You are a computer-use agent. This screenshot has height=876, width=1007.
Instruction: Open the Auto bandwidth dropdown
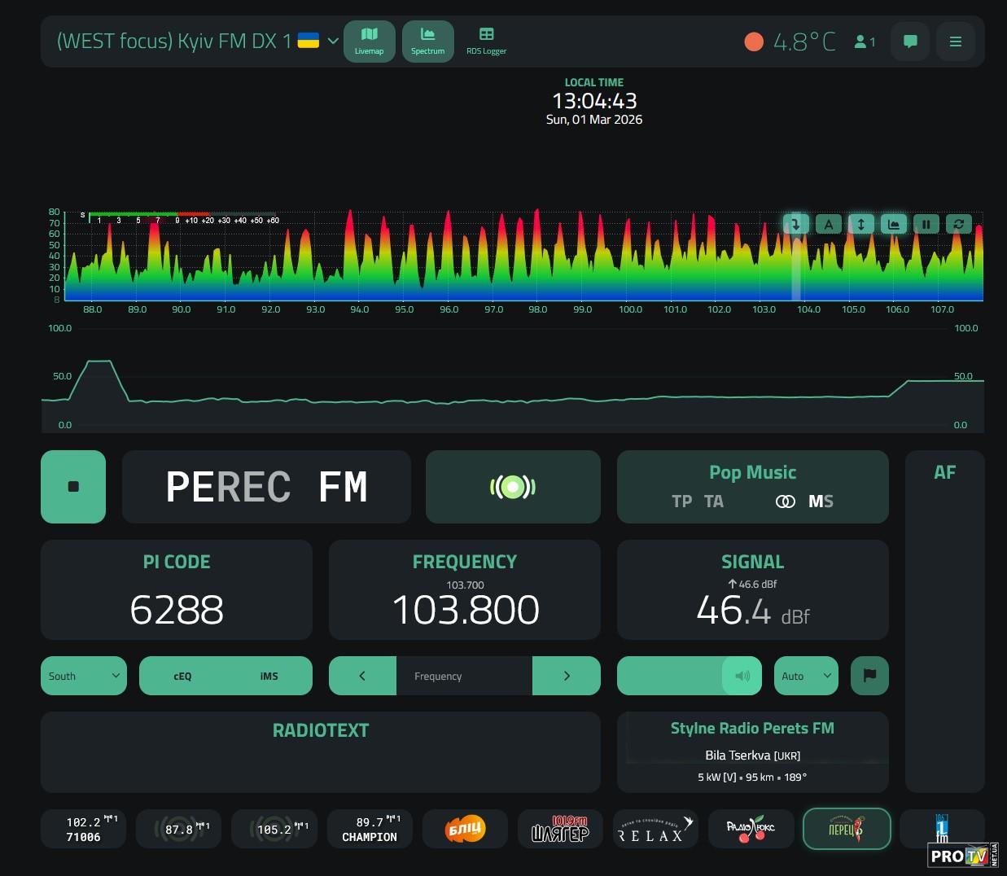tap(805, 676)
